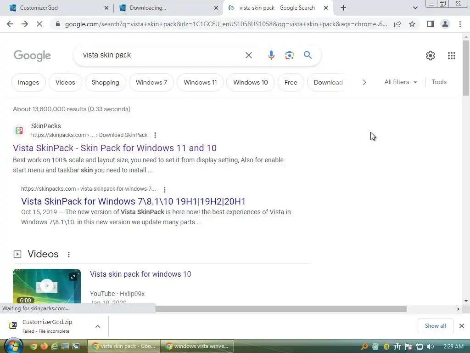Open Vista skin pack for windows 10 video link
Viewport: 470px width, 353px height.
[140, 274]
